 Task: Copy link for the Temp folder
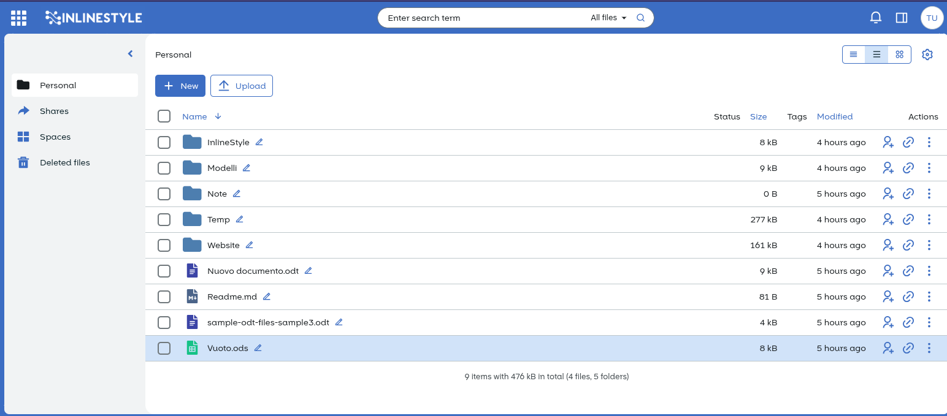tap(908, 219)
